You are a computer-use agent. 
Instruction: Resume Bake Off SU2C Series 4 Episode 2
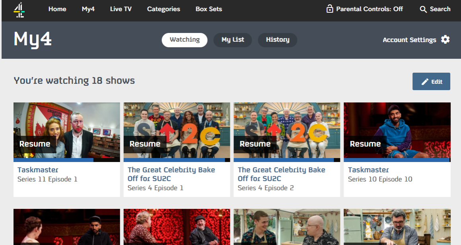pyautogui.click(x=255, y=144)
